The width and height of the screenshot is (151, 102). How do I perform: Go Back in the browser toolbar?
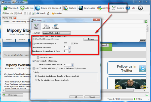pyautogui.click(x=19, y=13)
